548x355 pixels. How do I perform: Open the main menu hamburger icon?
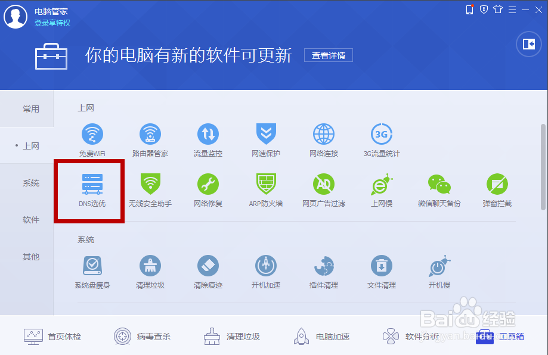coord(512,10)
